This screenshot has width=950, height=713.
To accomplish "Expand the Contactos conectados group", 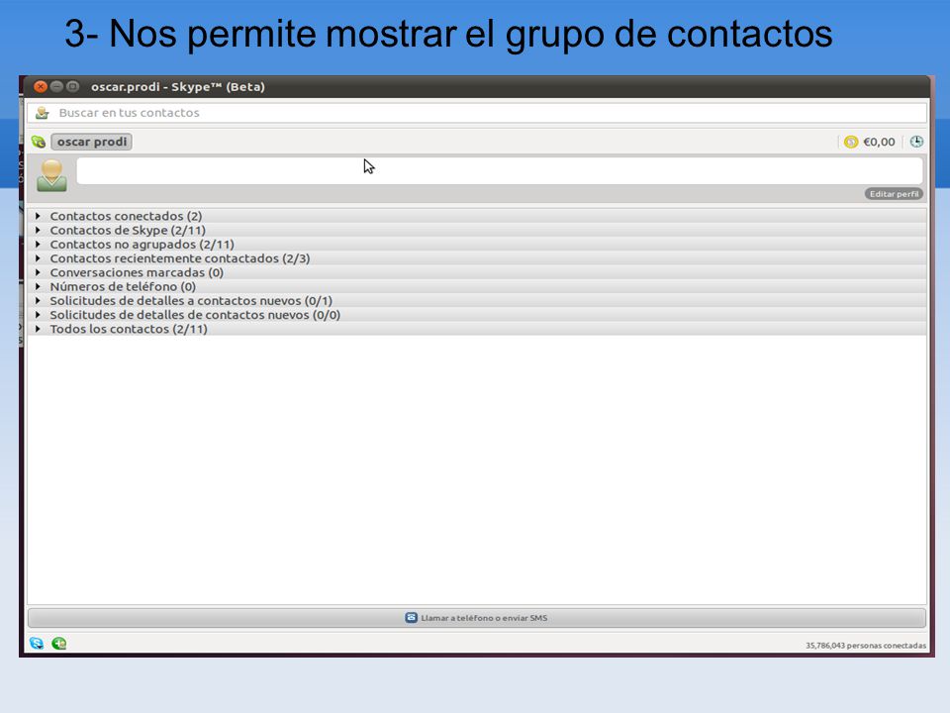I will tap(38, 216).
